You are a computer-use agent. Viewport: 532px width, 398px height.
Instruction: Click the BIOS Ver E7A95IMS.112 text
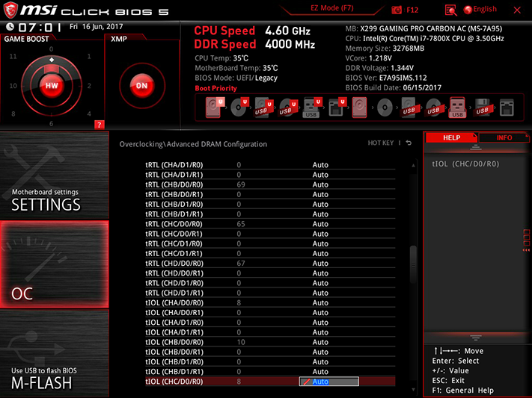[x=386, y=78]
